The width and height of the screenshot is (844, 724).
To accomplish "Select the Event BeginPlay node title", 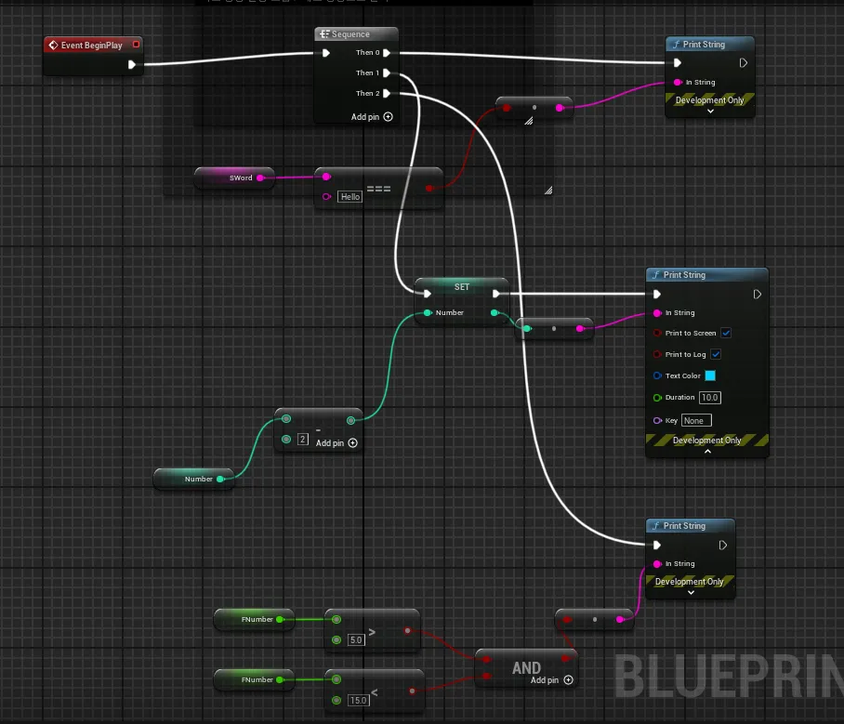I will click(x=92, y=46).
